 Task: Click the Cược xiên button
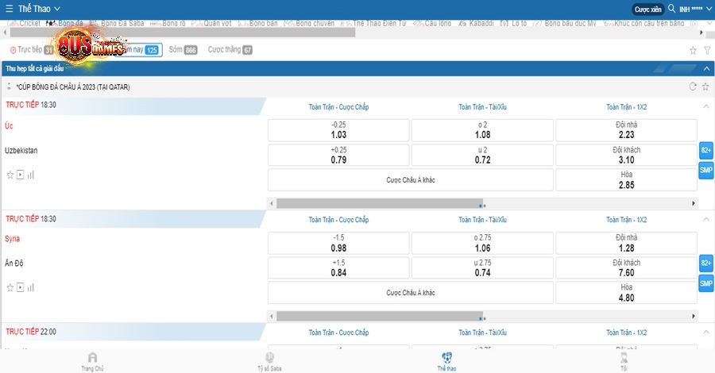(x=647, y=10)
